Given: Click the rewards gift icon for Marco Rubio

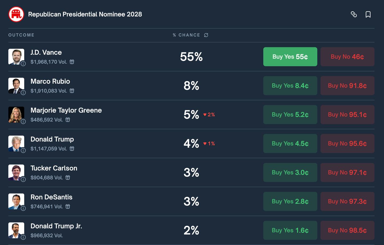Looking at the screenshot, I should 72,91.
